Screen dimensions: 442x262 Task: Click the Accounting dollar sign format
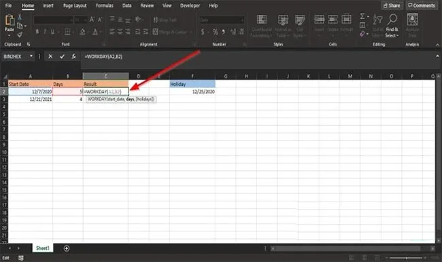pyautogui.click(x=203, y=32)
